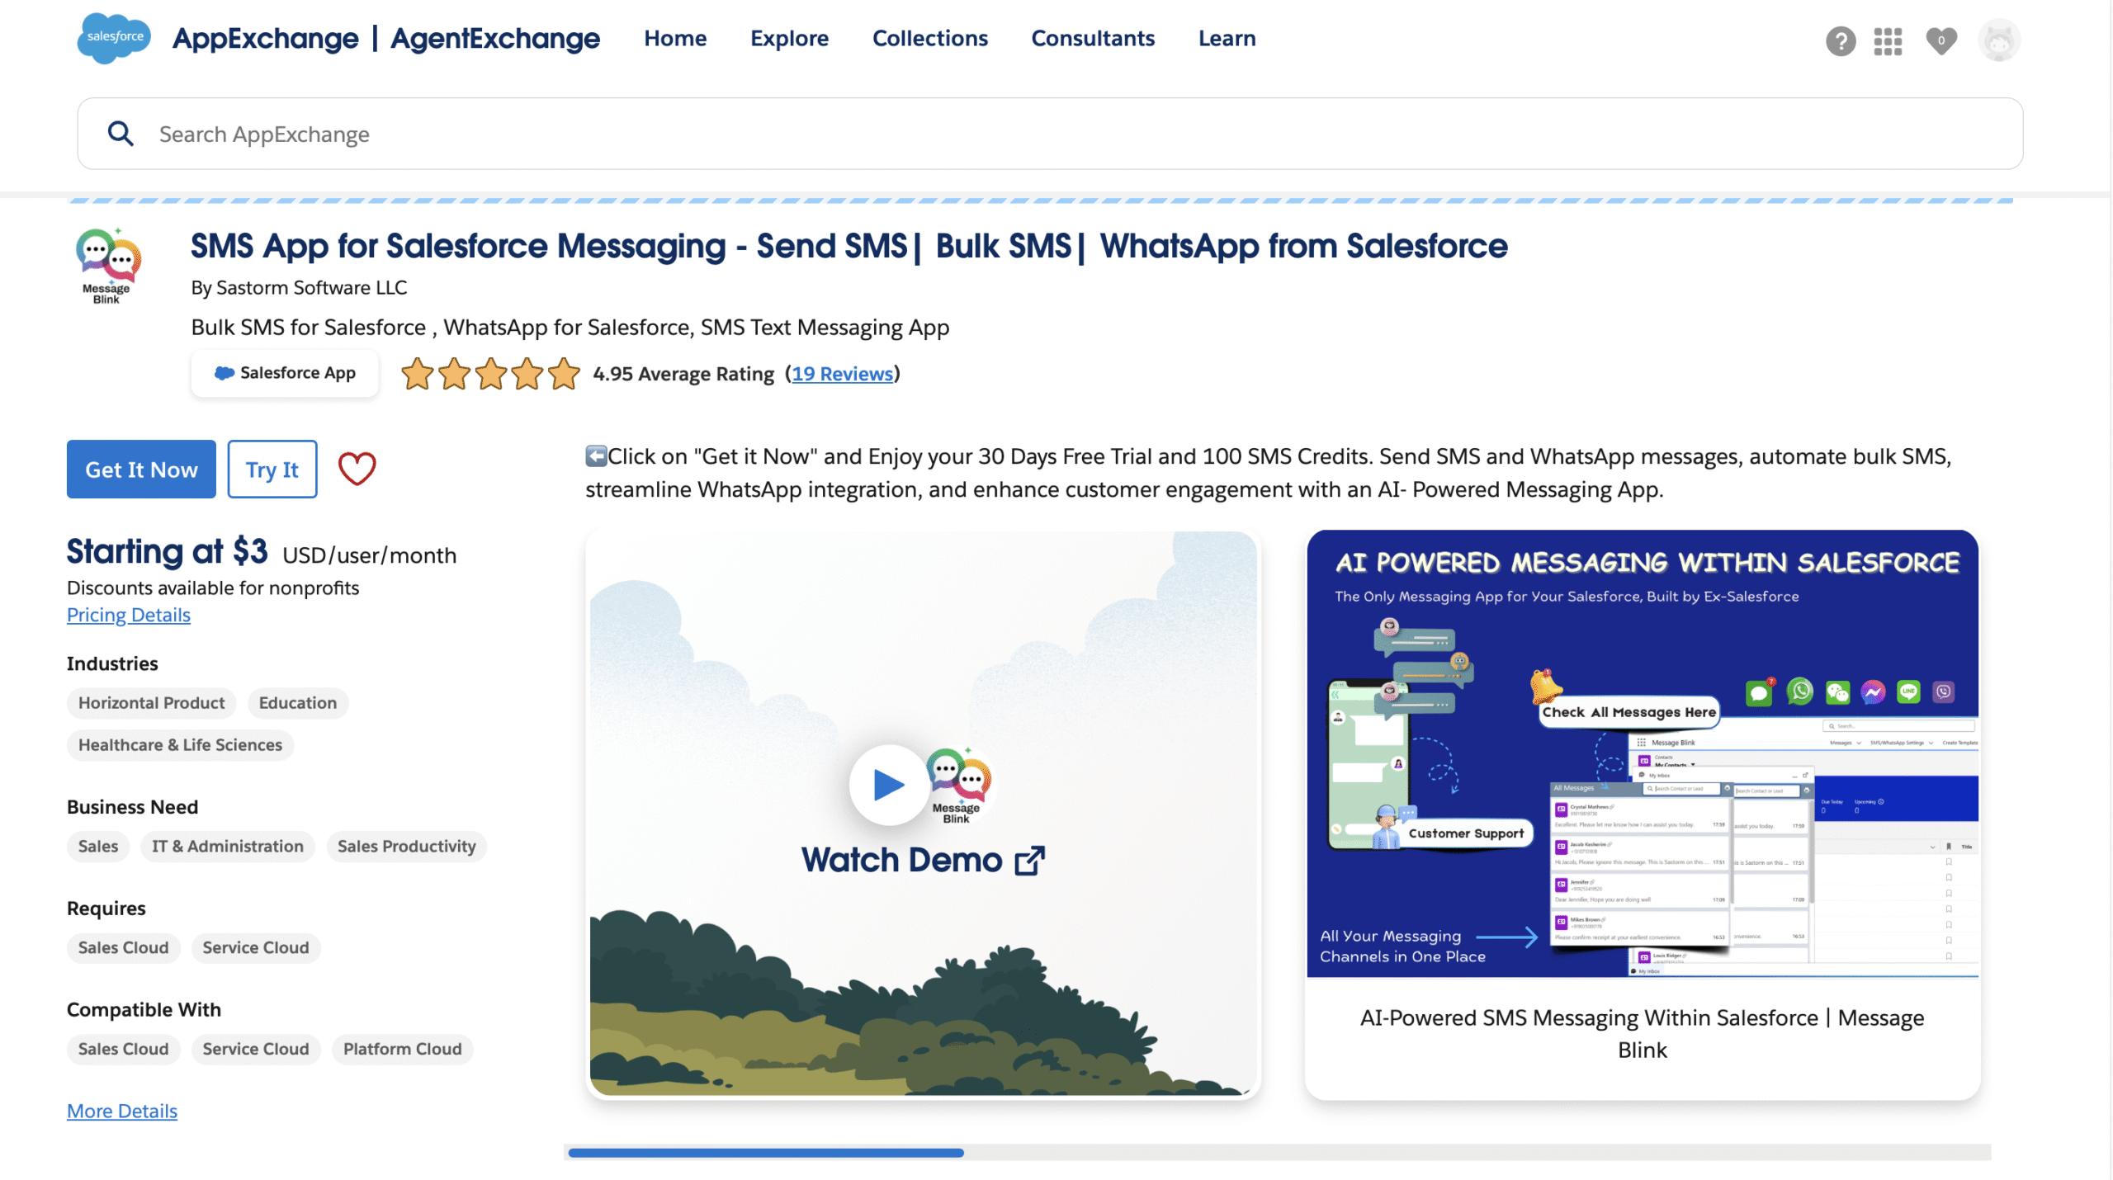Click Sales Cloud under Compatible With
Screen dimensions: 2113x1180
click(123, 1050)
